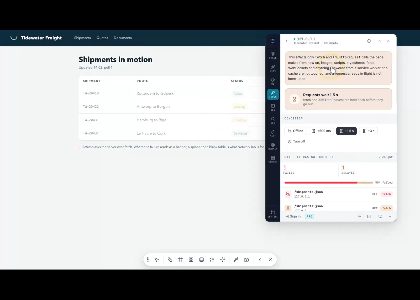Image resolution: width=420 pixels, height=300 pixels.
Task: Click the Antwerp to Bergen route
Action: pyautogui.click(x=153, y=106)
